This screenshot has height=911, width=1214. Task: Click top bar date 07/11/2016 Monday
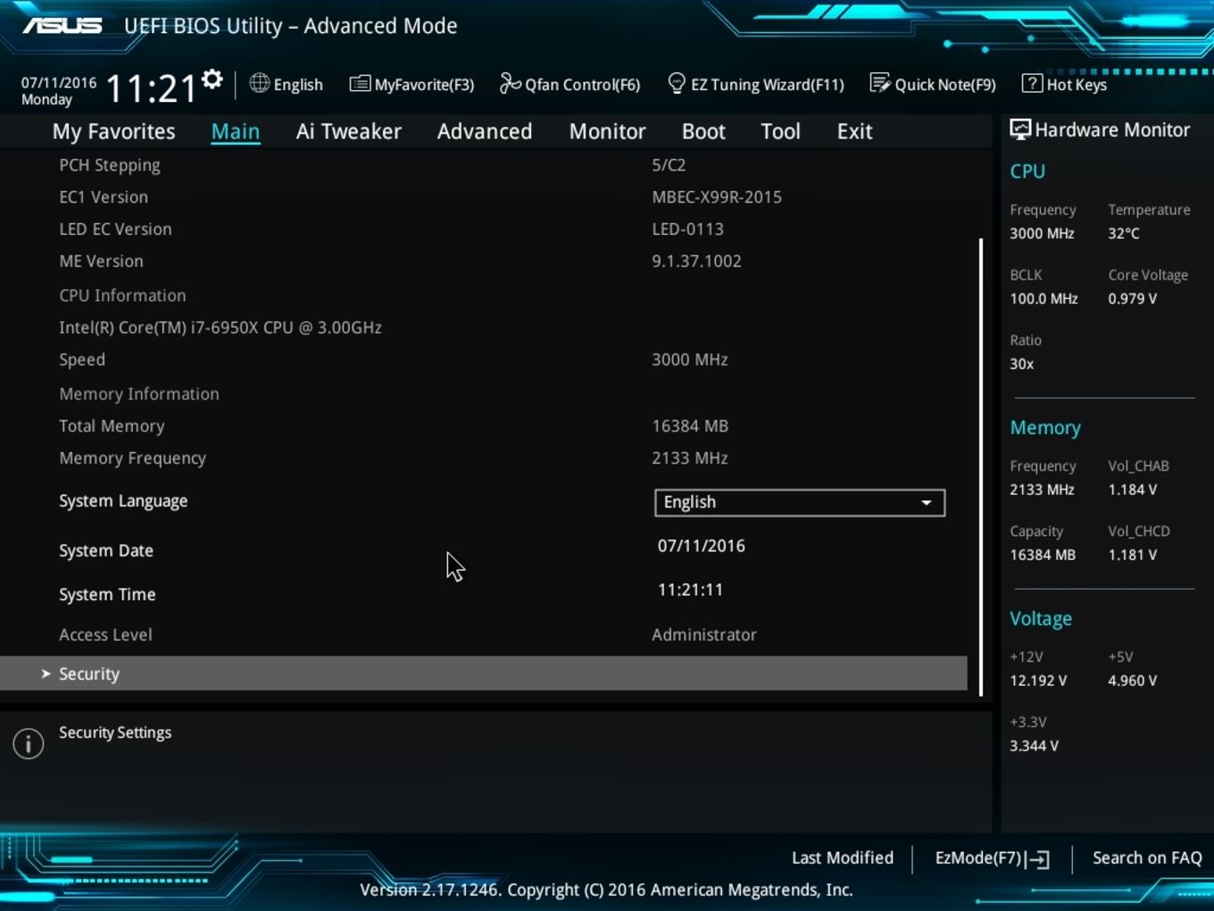click(x=59, y=91)
